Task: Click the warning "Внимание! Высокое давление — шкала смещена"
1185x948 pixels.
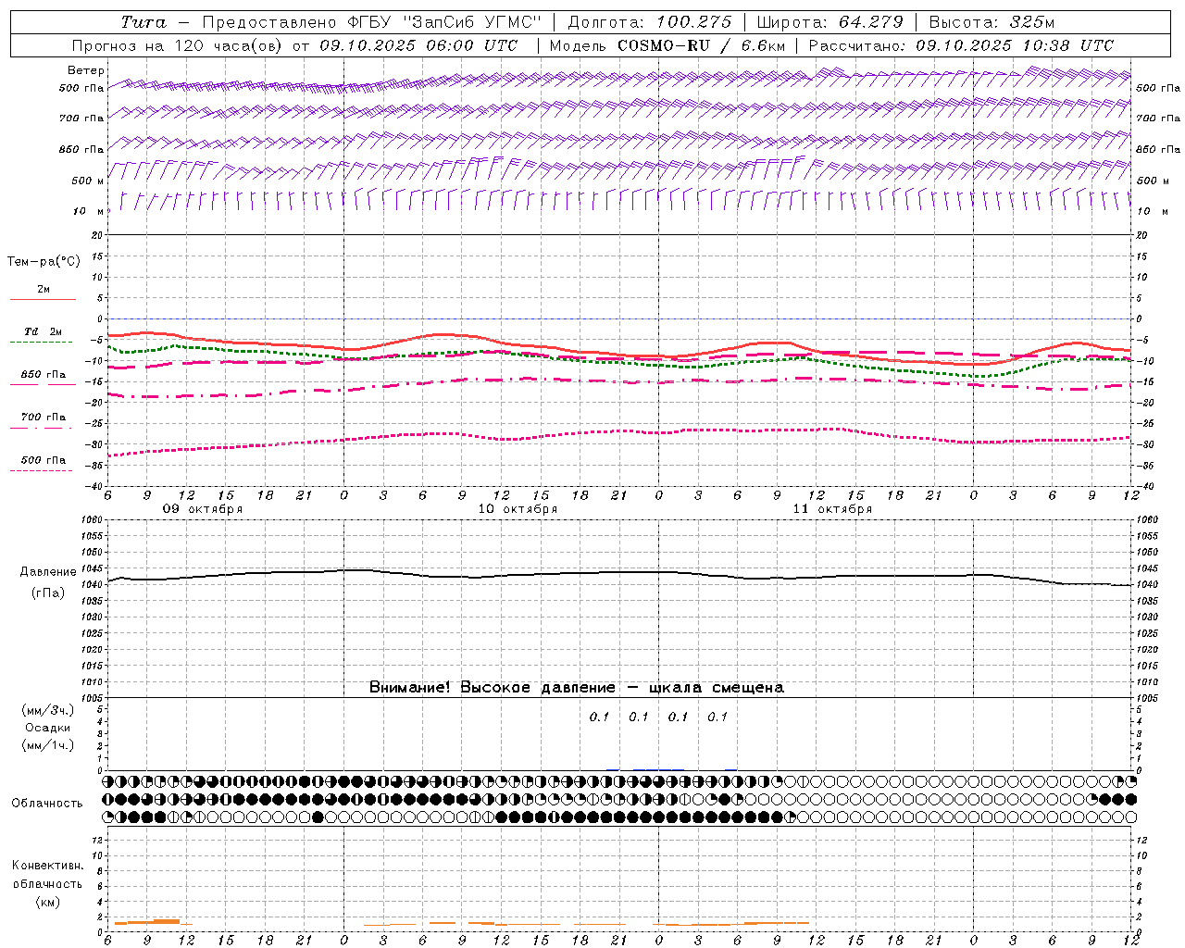Action: click(577, 688)
